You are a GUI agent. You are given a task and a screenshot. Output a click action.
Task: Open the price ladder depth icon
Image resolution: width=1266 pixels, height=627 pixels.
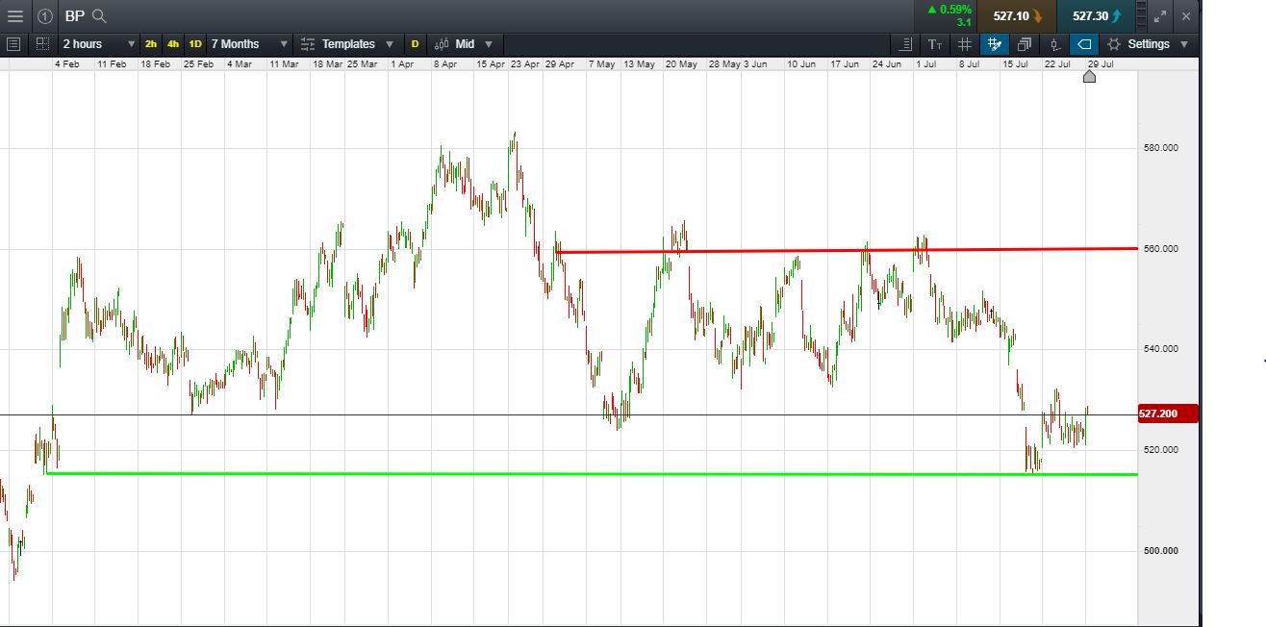pyautogui.click(x=1142, y=16)
